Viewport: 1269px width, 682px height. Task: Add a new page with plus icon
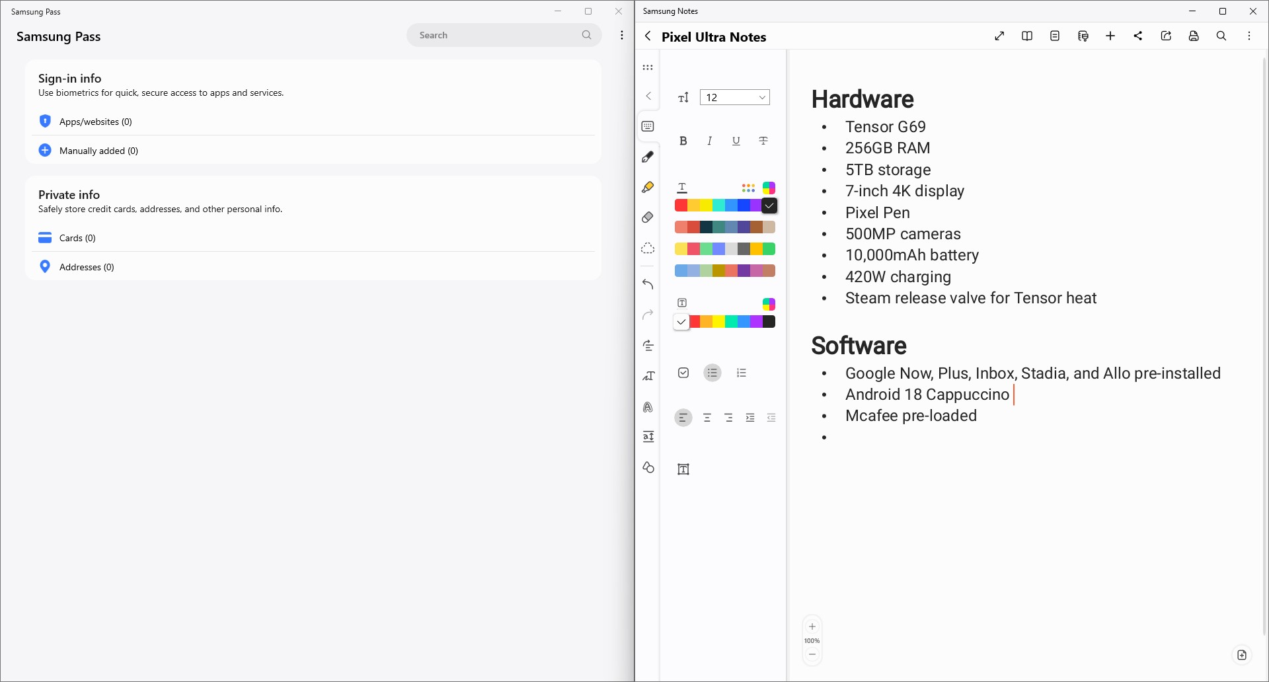(x=1110, y=36)
